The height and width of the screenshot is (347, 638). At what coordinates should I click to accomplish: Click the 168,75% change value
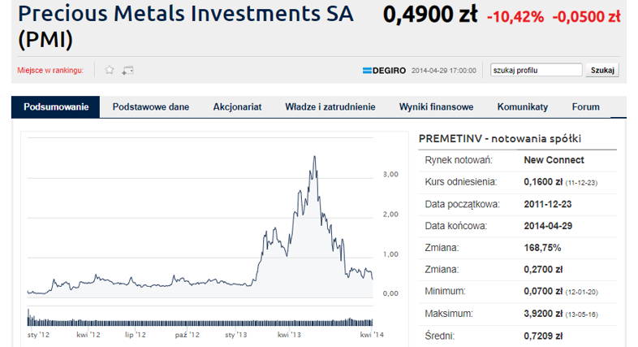pos(542,248)
